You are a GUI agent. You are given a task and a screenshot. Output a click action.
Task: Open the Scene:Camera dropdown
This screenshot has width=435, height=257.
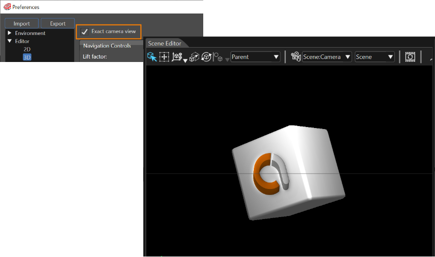(x=327, y=57)
